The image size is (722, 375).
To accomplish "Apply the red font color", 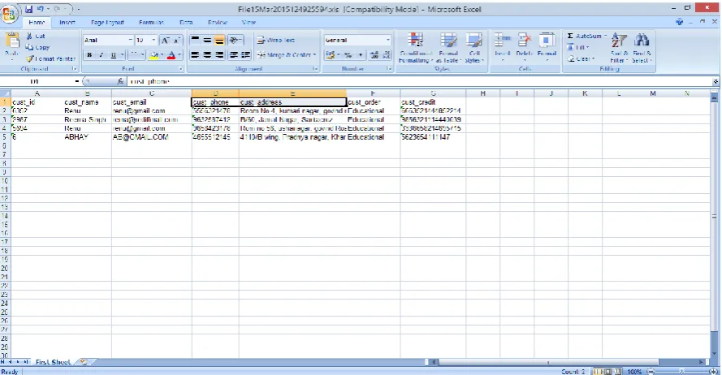I will (171, 55).
